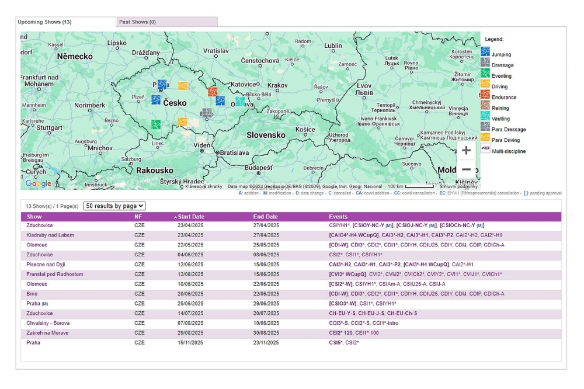Click the Para Dressage legend icon
Screen dimensions: 584x389
[x=485, y=127]
